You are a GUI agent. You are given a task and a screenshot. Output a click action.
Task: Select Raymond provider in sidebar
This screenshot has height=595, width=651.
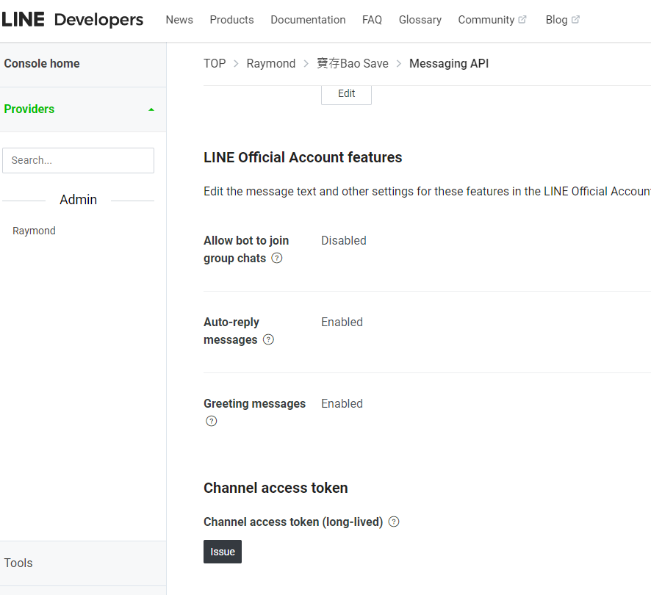coord(34,231)
